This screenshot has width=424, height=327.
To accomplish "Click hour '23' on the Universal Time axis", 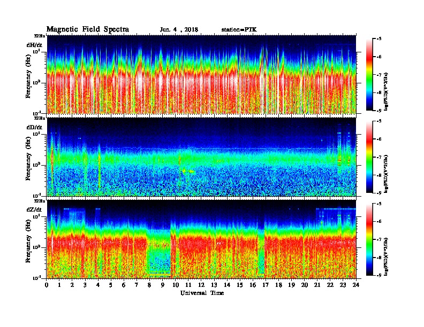I will [343, 285].
